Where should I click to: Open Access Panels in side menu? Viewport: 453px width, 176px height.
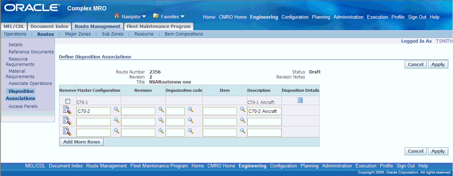click(x=23, y=106)
